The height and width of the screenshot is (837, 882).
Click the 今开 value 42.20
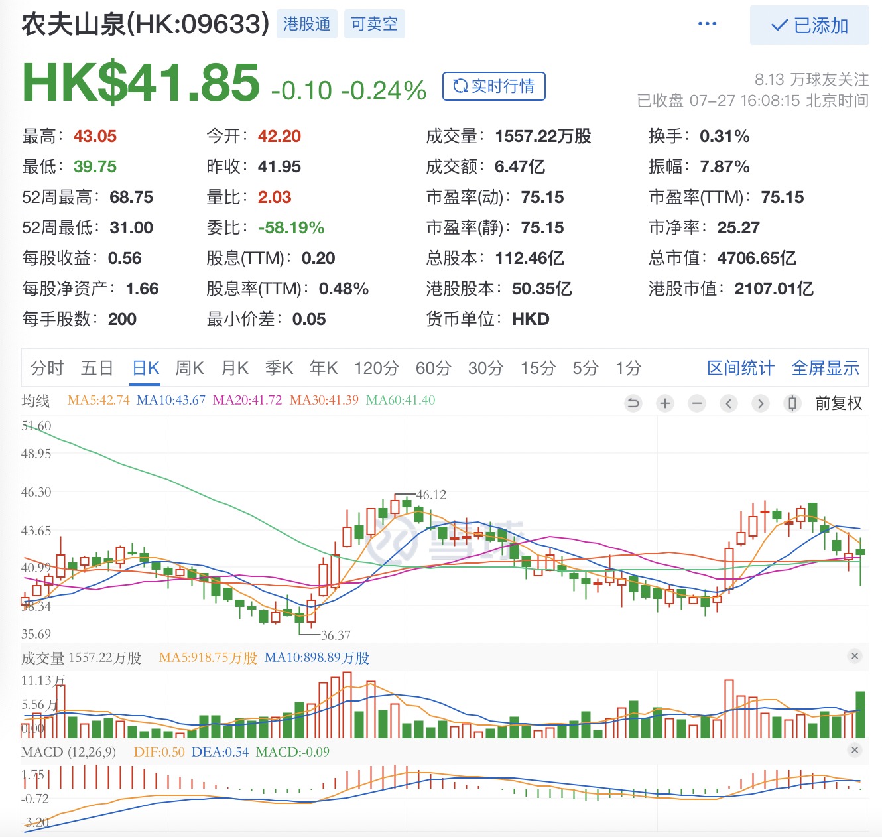(279, 137)
